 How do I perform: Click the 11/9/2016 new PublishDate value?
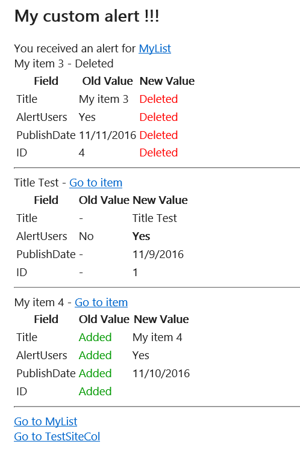[x=158, y=254]
